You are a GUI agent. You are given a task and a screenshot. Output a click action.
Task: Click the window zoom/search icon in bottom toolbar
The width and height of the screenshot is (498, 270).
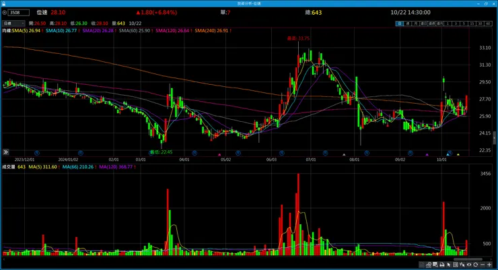[435, 265]
